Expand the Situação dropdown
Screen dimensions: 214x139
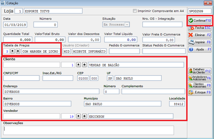(127, 25)
